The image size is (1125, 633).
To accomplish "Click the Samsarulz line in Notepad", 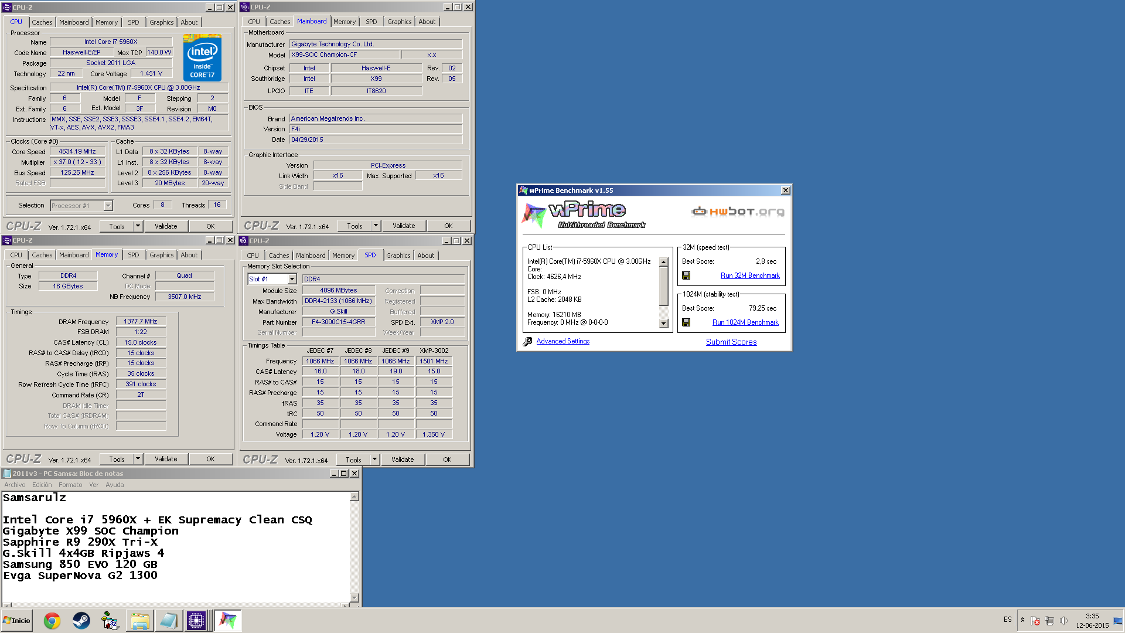I will (35, 498).
